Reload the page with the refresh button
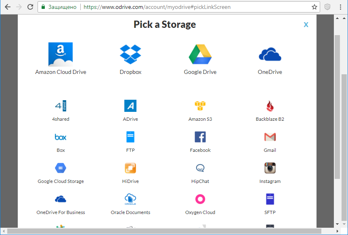The width and height of the screenshot is (348, 235). [x=30, y=7]
